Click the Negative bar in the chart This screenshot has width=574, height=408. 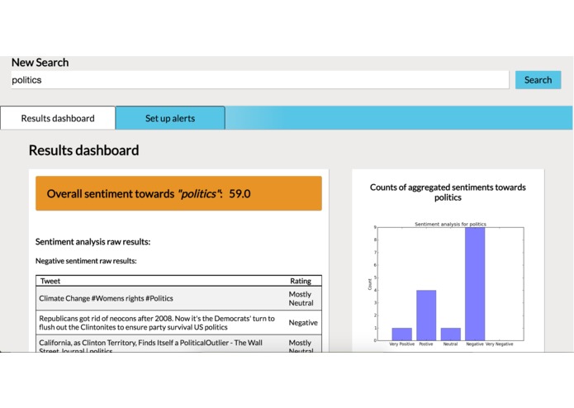click(475, 284)
